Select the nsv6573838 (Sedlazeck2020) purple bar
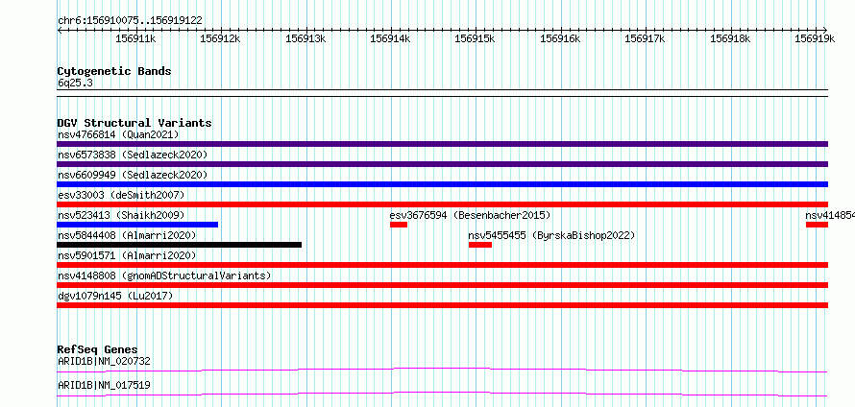The width and height of the screenshot is (855, 407). (x=442, y=164)
